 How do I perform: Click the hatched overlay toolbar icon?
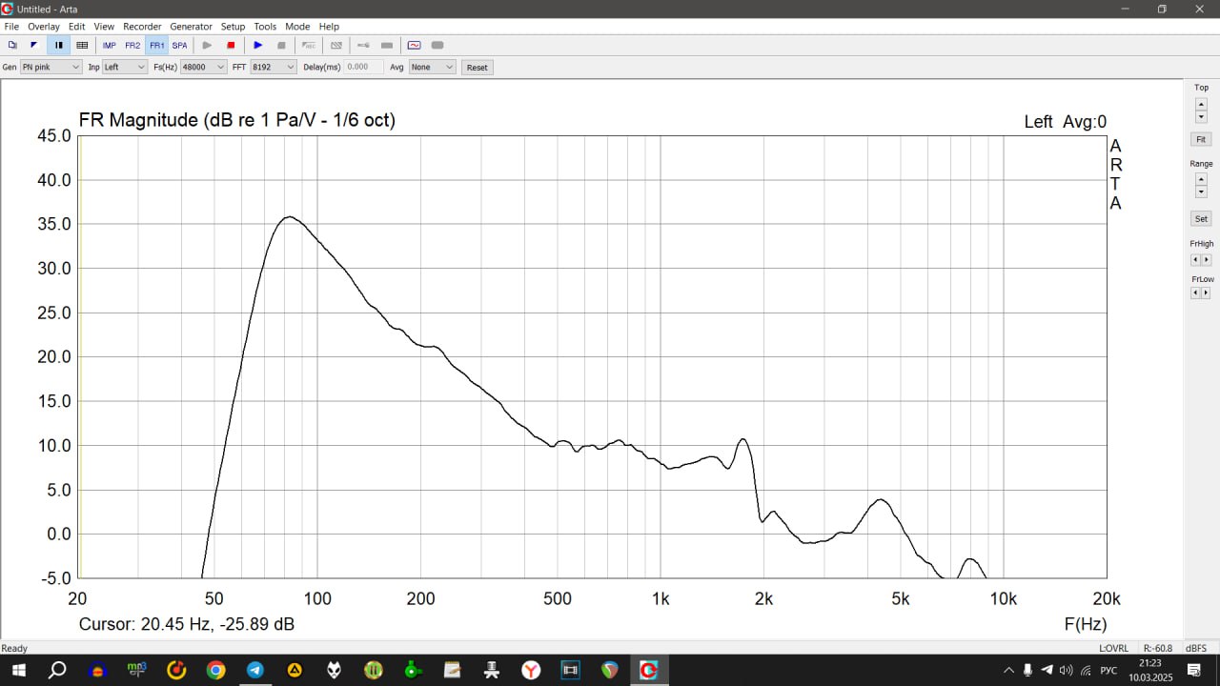(x=335, y=45)
